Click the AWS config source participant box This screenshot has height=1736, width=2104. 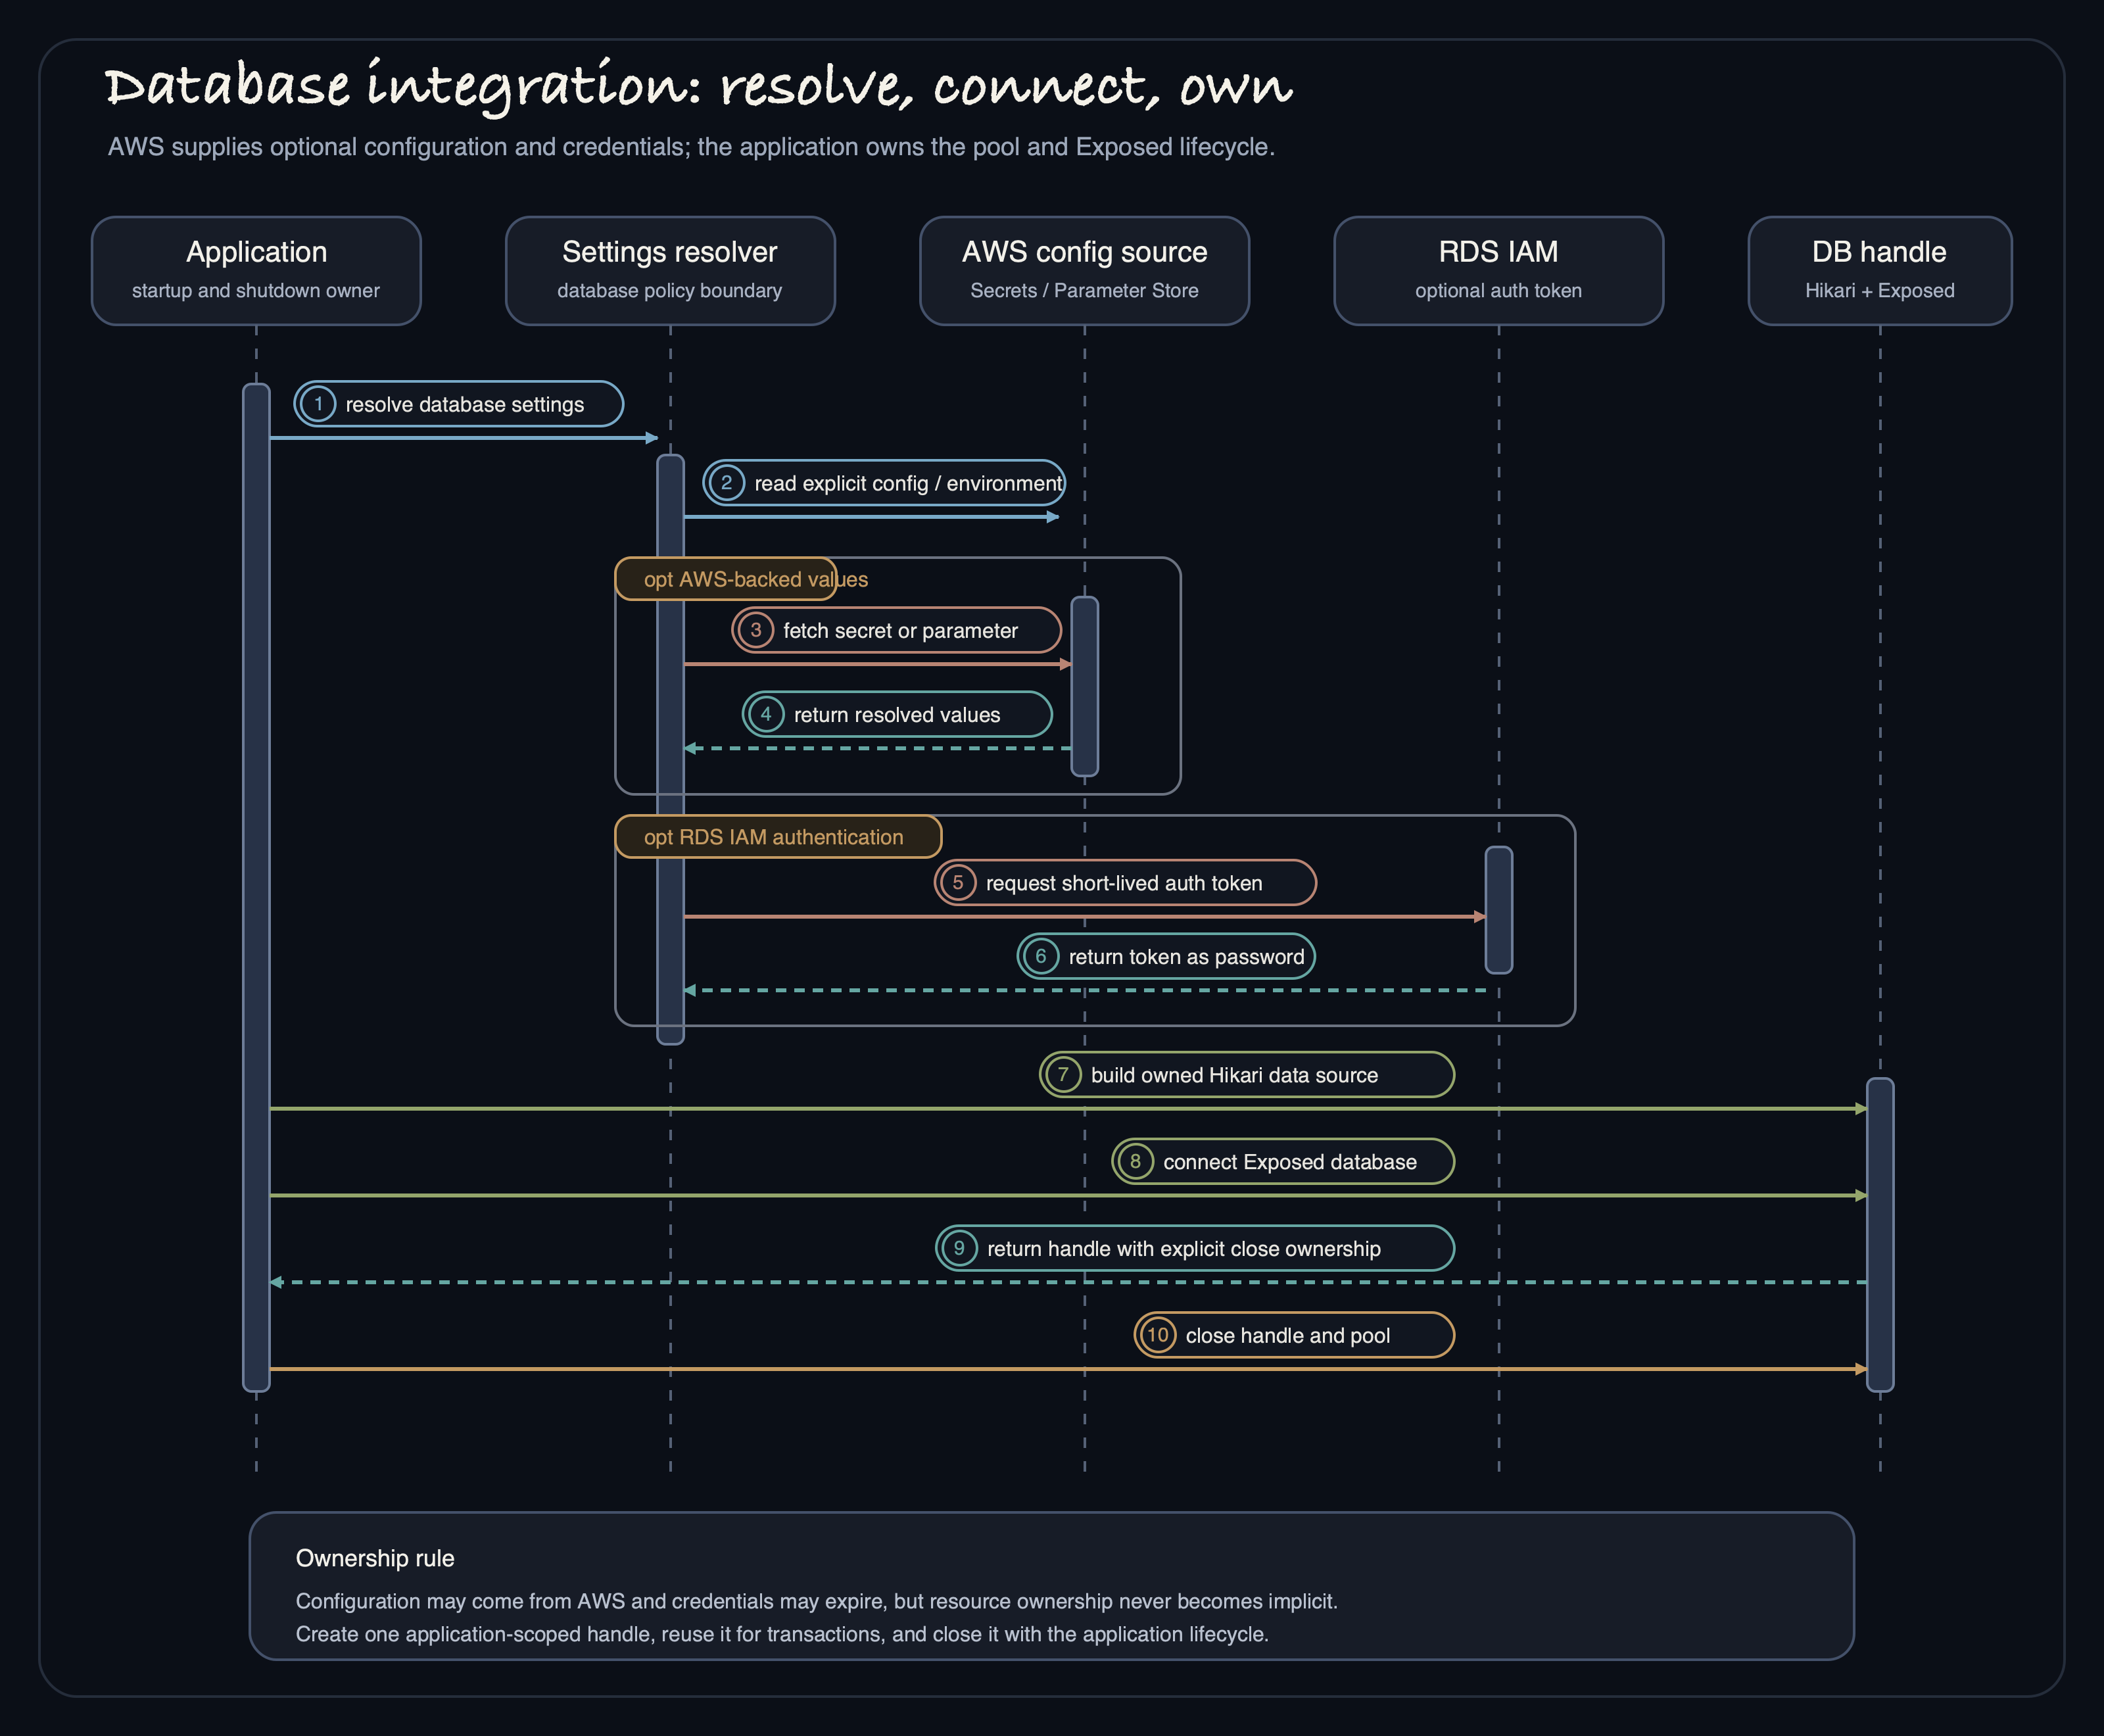(x=1084, y=271)
